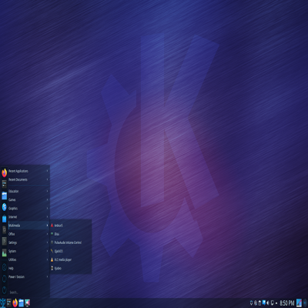Open the file manager from the taskbar
The height and width of the screenshot is (308, 308).
pyautogui.click(x=21, y=303)
